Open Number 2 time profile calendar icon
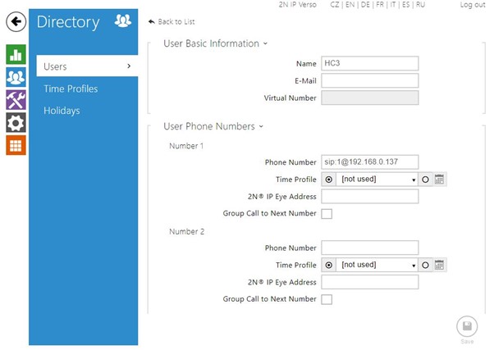Image resolution: width=494 pixels, height=350 pixels. (439, 265)
